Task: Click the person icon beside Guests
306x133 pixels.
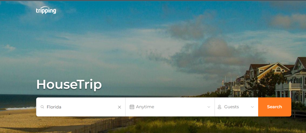Action: (220, 107)
